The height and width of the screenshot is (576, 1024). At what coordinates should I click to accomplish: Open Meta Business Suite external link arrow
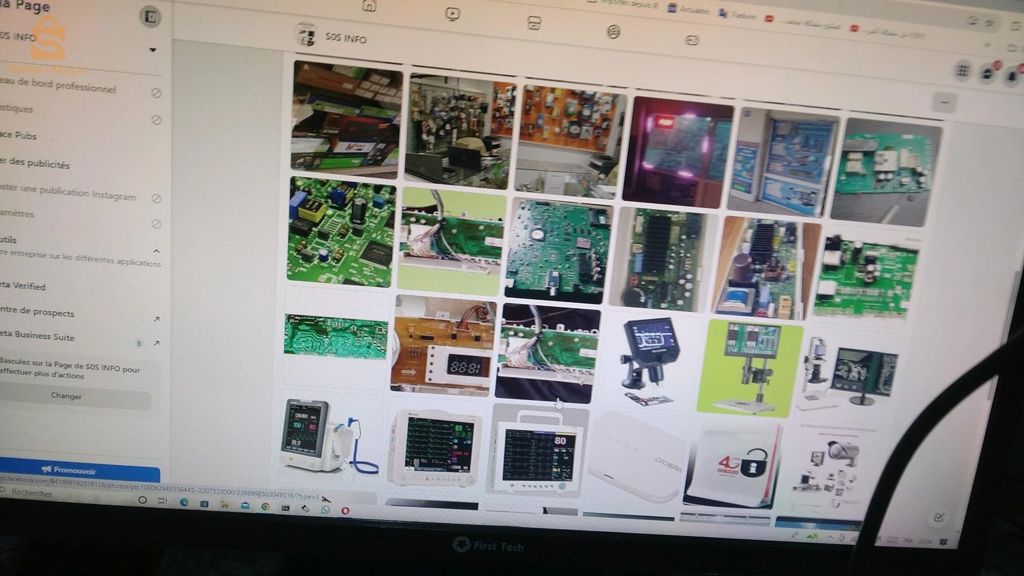point(156,343)
